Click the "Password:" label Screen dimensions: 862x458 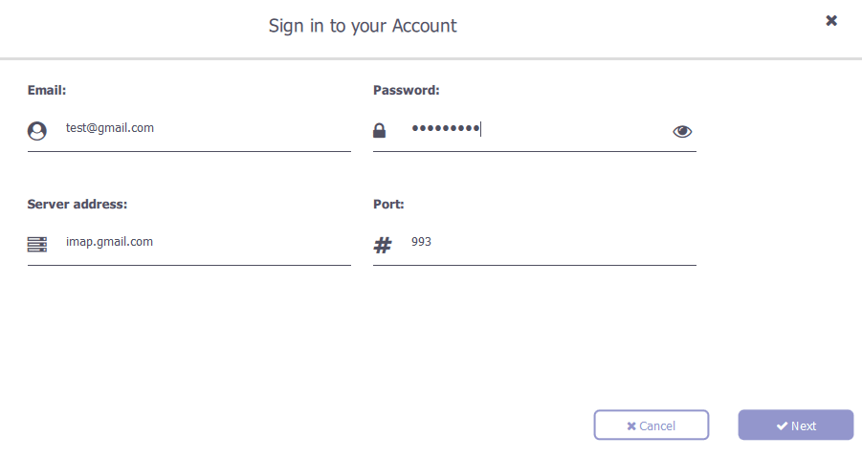tap(407, 90)
